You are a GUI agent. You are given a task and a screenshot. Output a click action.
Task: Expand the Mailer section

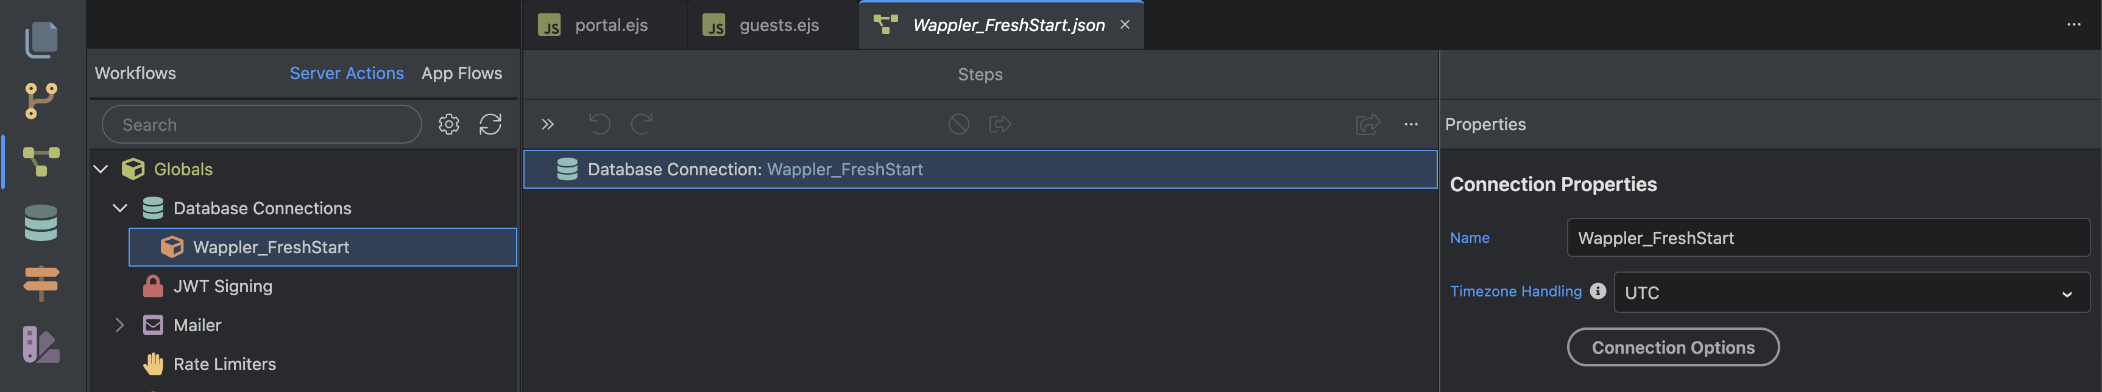click(120, 324)
